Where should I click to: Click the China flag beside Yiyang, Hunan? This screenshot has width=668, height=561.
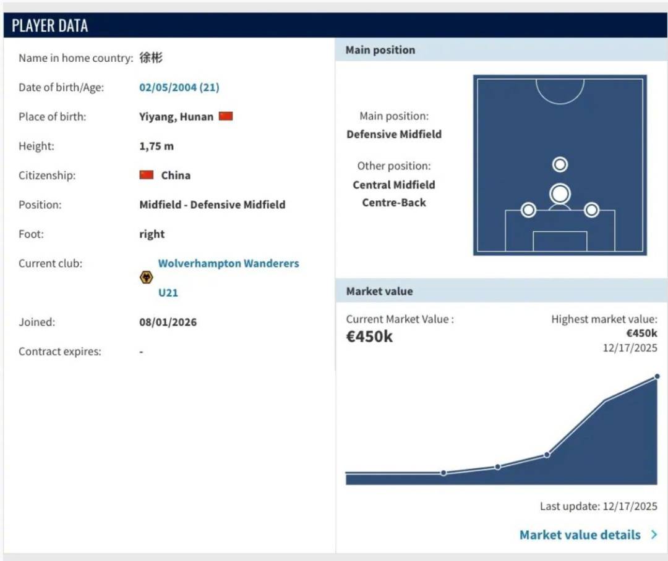[x=226, y=116]
